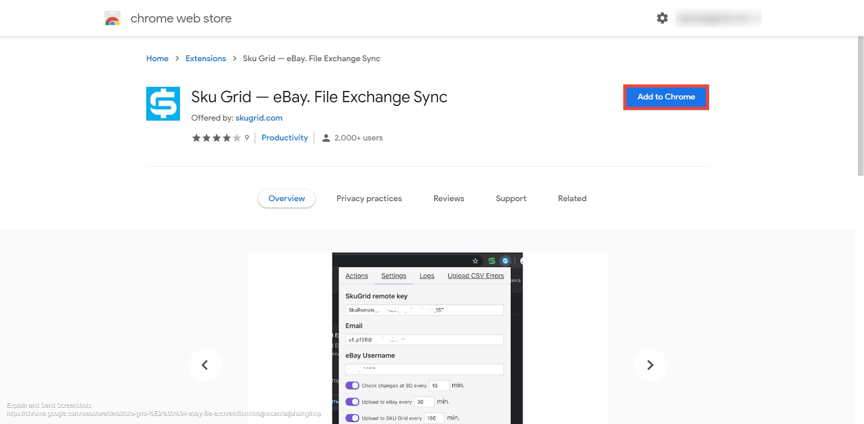This screenshot has width=864, height=424.
Task: Click the 180 minutes interval field
Action: [x=434, y=418]
